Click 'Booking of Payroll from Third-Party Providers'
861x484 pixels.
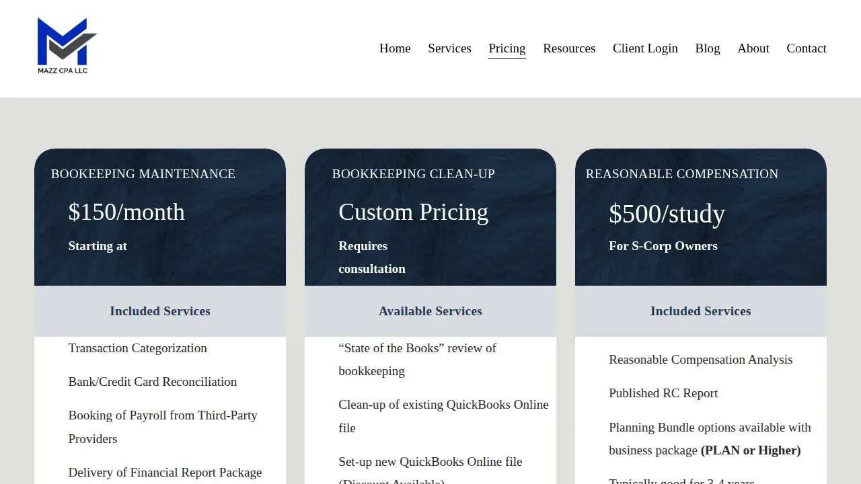tap(163, 427)
